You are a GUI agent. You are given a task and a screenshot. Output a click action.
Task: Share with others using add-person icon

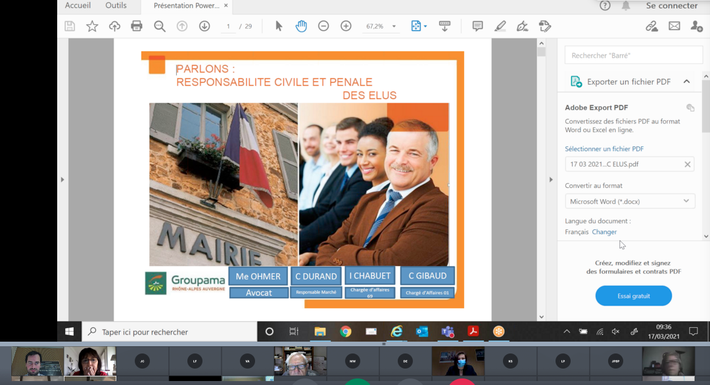[696, 26]
